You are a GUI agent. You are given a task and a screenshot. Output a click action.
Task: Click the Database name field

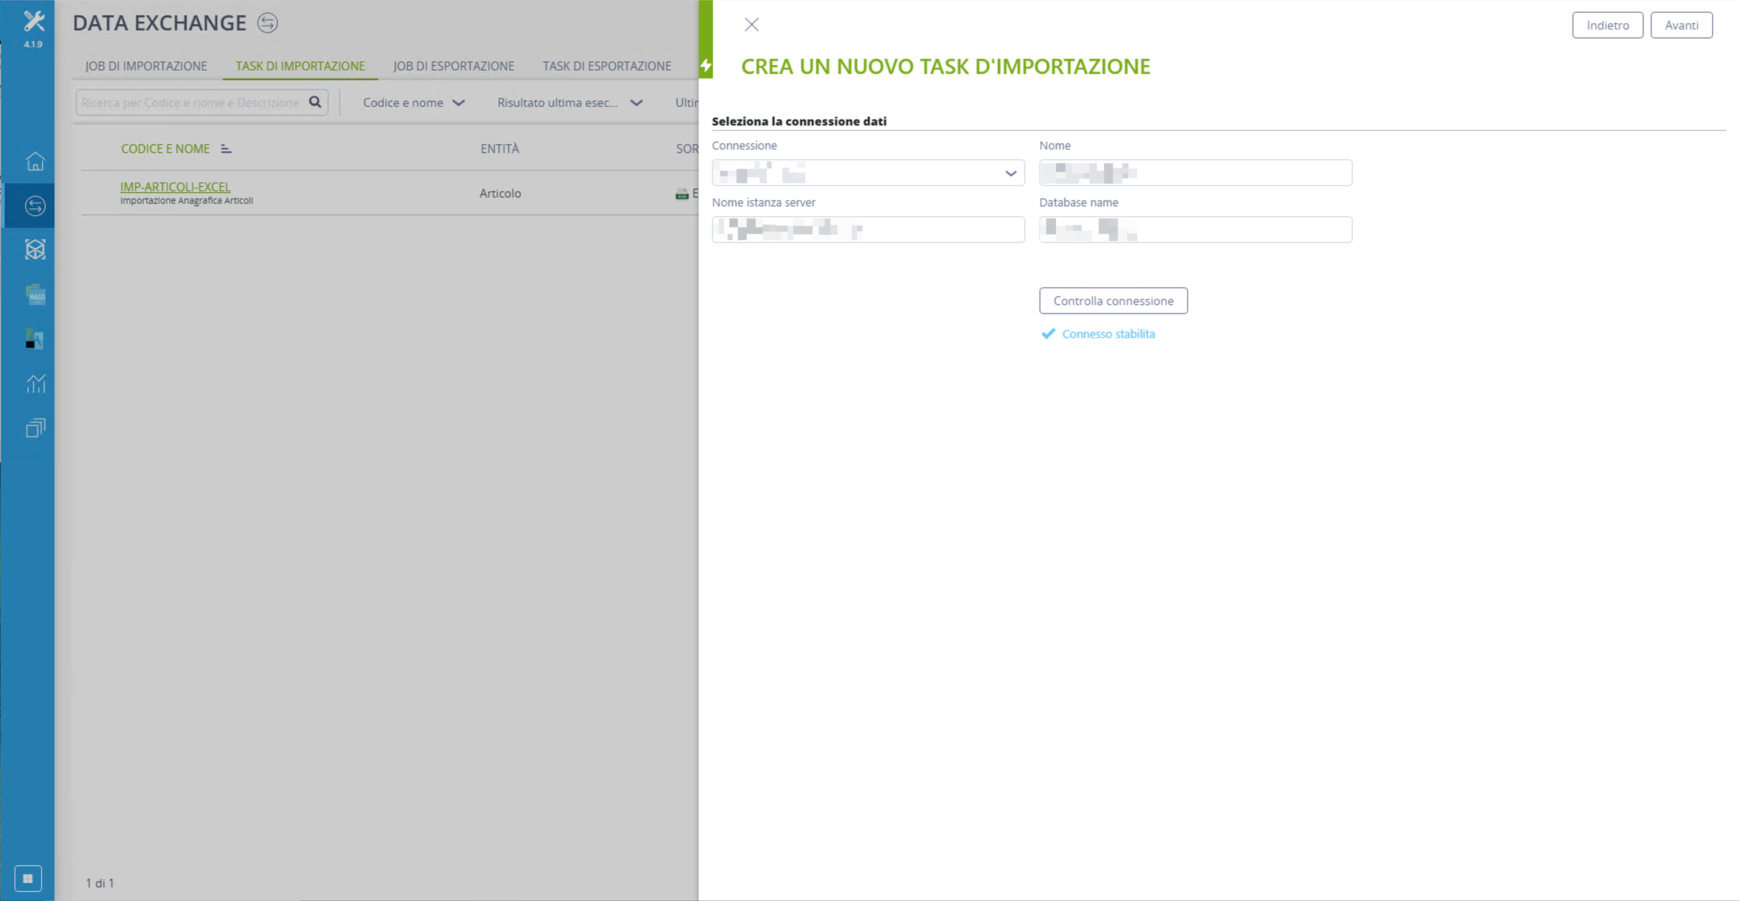1196,229
